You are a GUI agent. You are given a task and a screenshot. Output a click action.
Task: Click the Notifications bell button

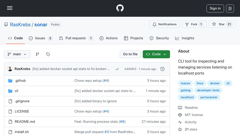pyautogui.click(x=164, y=24)
